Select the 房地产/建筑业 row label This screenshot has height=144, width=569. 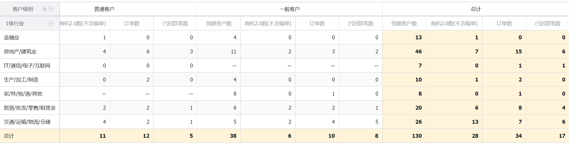click(20, 52)
